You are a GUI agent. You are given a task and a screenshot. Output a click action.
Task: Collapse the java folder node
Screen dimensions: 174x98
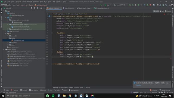tap(6, 18)
